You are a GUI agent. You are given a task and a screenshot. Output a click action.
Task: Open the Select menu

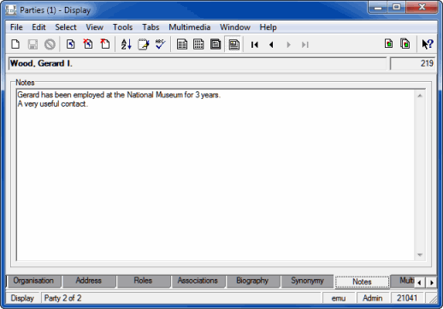click(66, 27)
